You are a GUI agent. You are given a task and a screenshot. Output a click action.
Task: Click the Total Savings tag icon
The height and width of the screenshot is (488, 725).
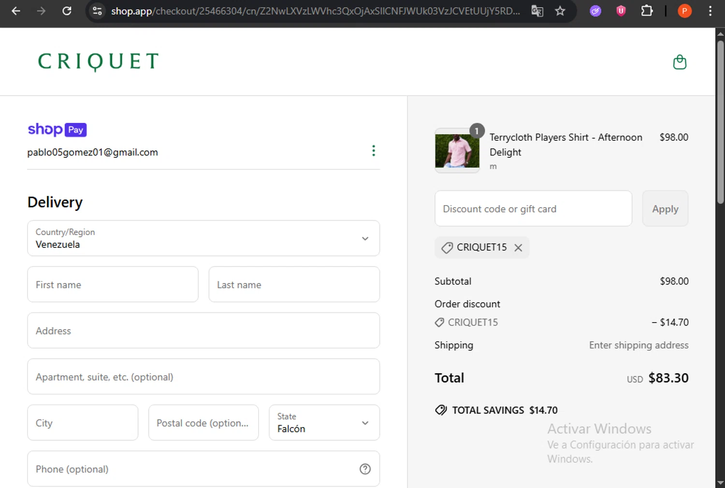click(441, 410)
